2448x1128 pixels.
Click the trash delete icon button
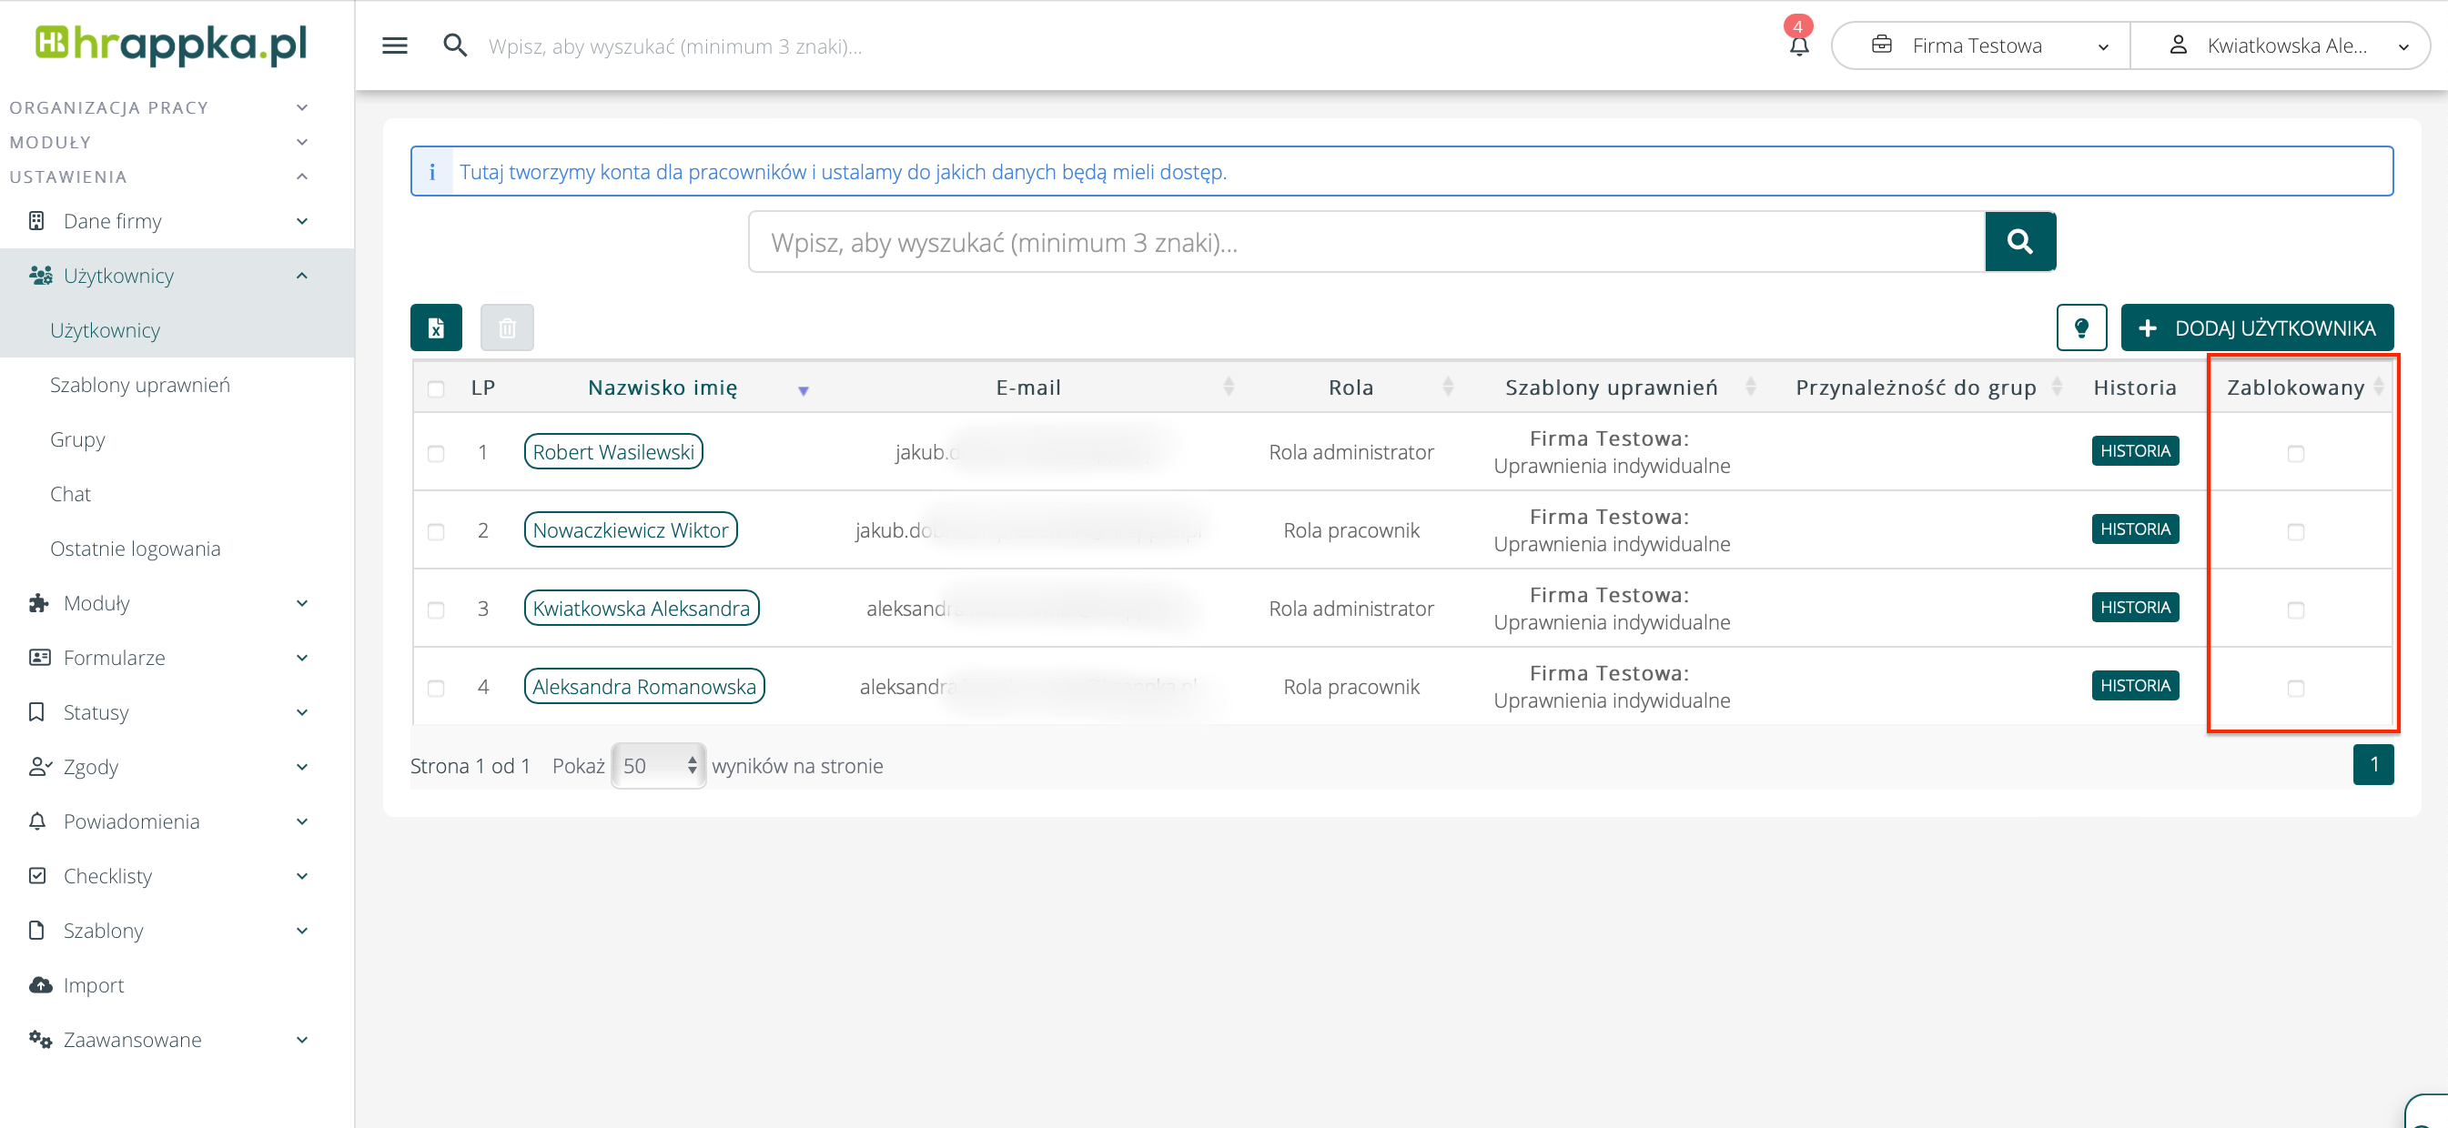[x=507, y=327]
